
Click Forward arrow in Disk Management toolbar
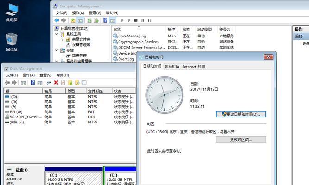point(14,83)
